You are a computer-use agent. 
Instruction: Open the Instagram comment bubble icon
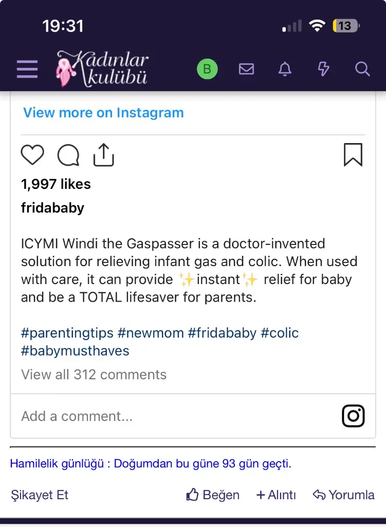click(x=68, y=155)
